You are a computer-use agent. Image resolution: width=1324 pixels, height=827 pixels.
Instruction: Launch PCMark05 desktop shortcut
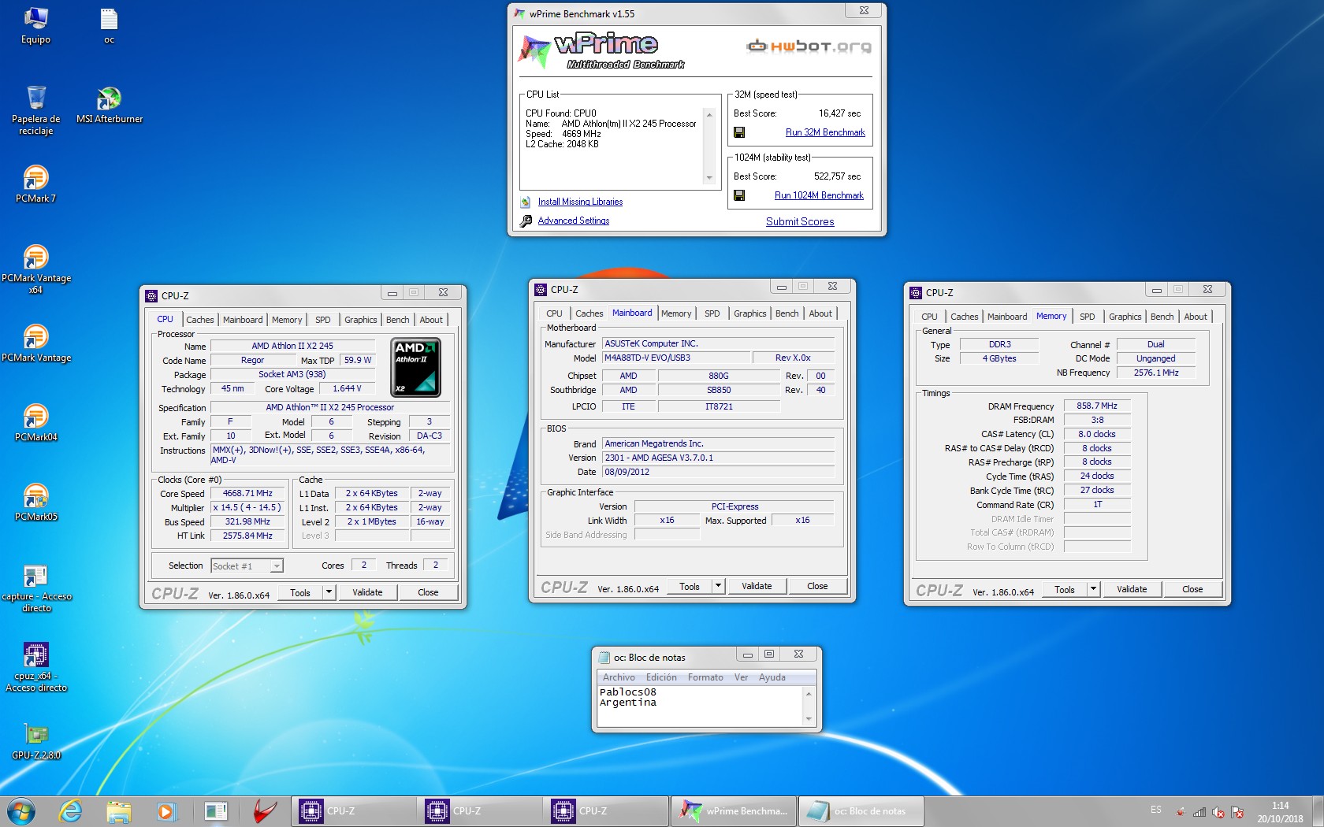(x=35, y=502)
